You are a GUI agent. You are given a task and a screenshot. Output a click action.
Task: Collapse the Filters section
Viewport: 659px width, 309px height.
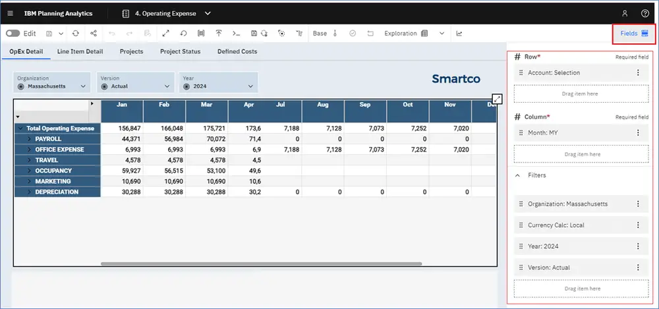517,175
